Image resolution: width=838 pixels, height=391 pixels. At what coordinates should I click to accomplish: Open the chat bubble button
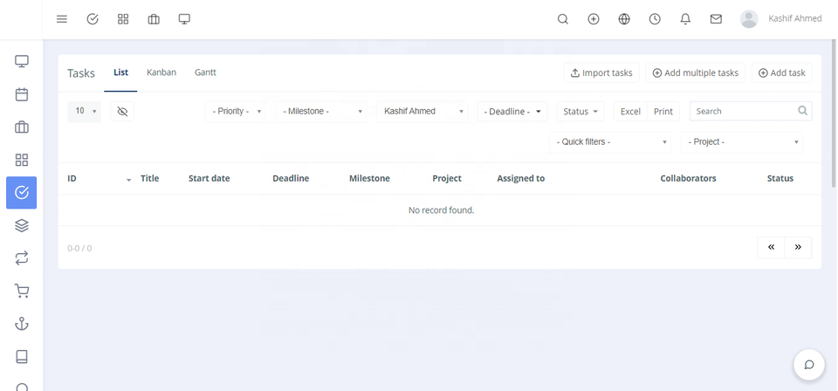click(x=809, y=365)
